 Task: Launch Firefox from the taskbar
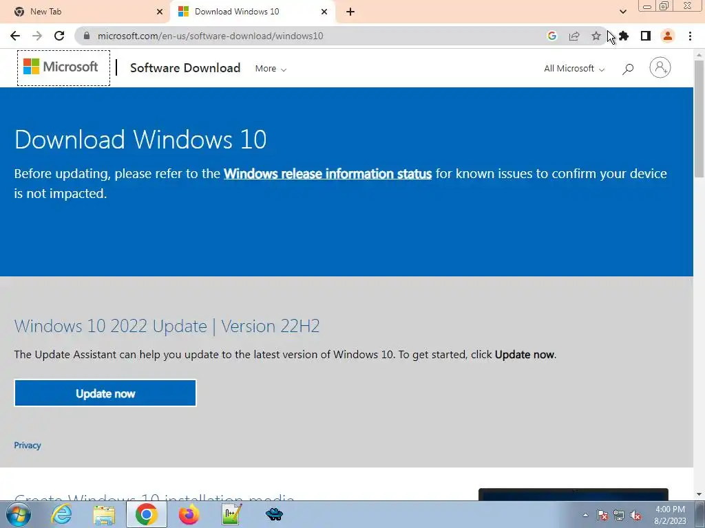click(189, 514)
